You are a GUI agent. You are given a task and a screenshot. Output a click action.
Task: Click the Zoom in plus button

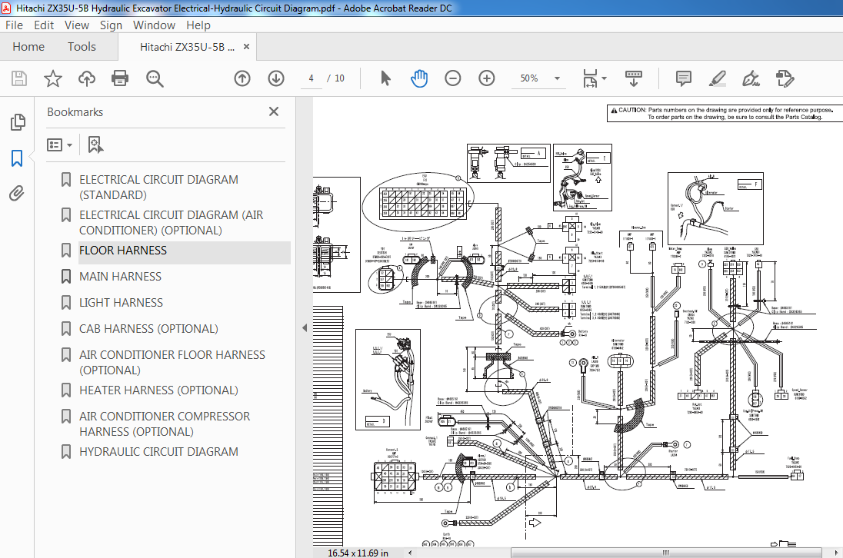pyautogui.click(x=487, y=78)
